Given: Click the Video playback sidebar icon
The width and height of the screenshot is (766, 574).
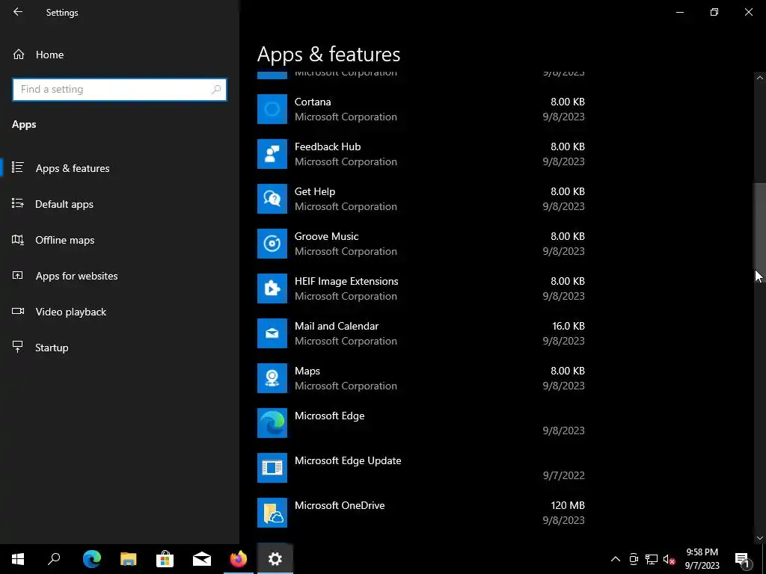Looking at the screenshot, I should pyautogui.click(x=18, y=312).
